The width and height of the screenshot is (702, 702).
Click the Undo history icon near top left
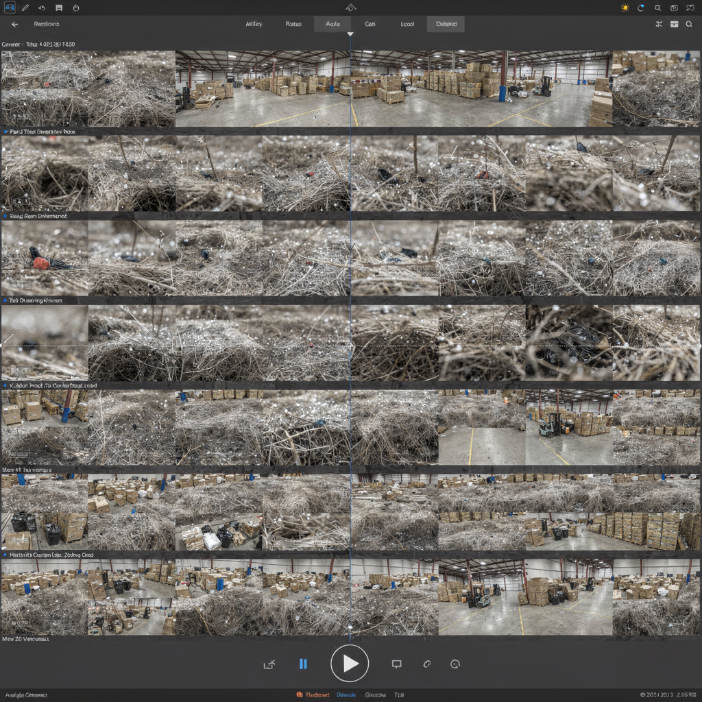point(43,8)
